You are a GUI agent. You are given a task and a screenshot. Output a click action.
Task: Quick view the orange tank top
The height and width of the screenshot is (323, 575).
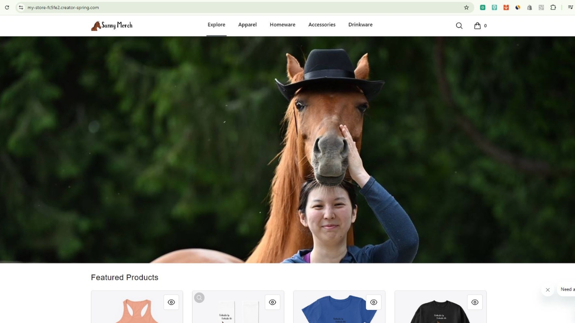tap(171, 302)
